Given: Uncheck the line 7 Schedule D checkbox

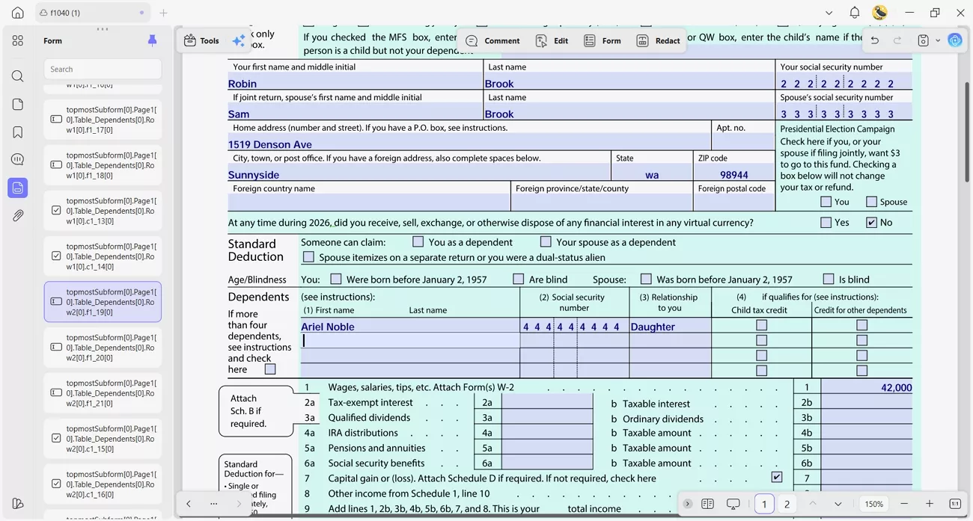Looking at the screenshot, I should [x=777, y=477].
